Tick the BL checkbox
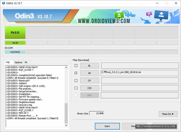Screen dimensions: 181x132 (76, 66)
